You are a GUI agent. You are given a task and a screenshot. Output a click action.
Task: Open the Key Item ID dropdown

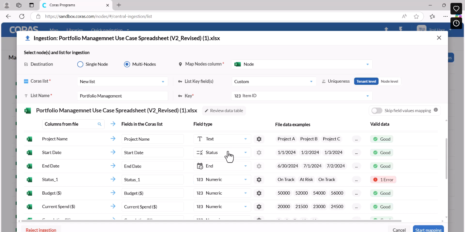click(x=302, y=96)
